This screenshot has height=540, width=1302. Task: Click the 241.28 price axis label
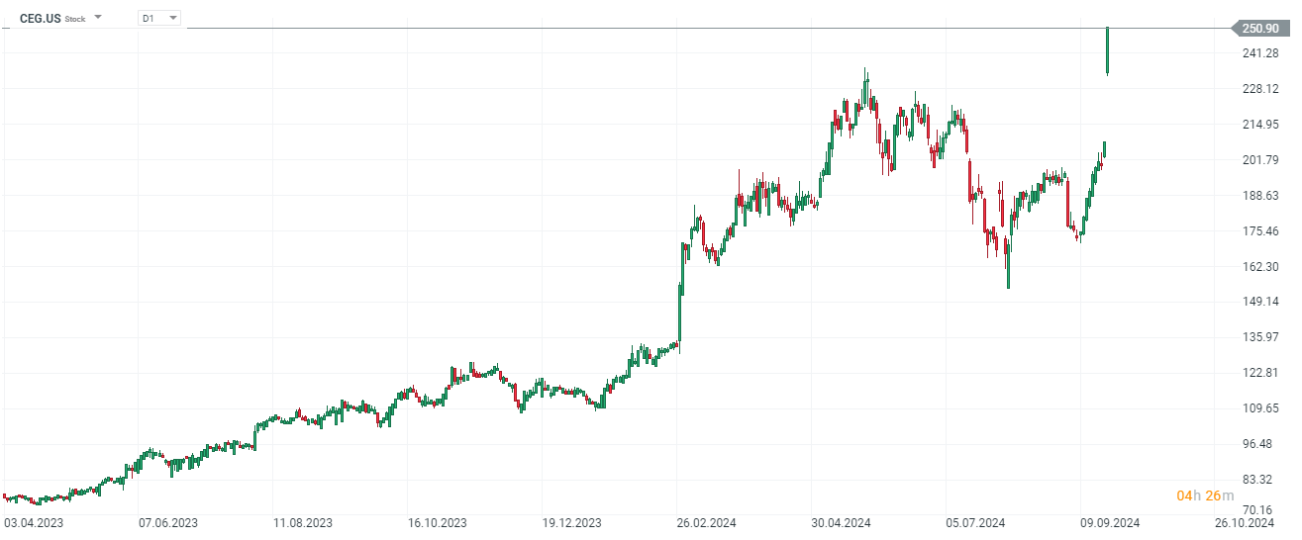[x=1259, y=53]
